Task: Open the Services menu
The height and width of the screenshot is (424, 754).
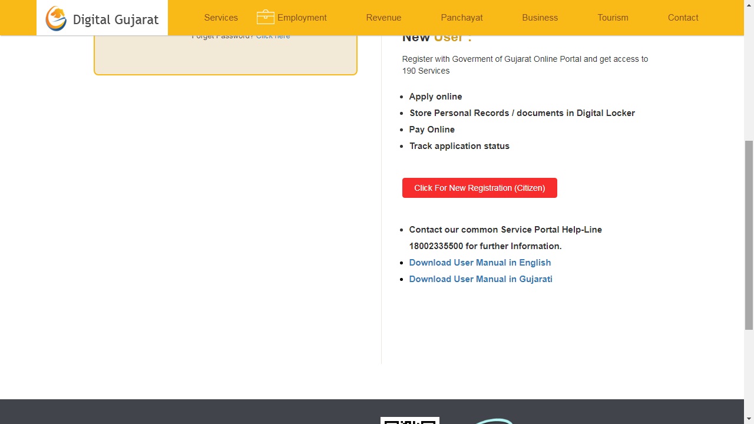Action: 221,18
